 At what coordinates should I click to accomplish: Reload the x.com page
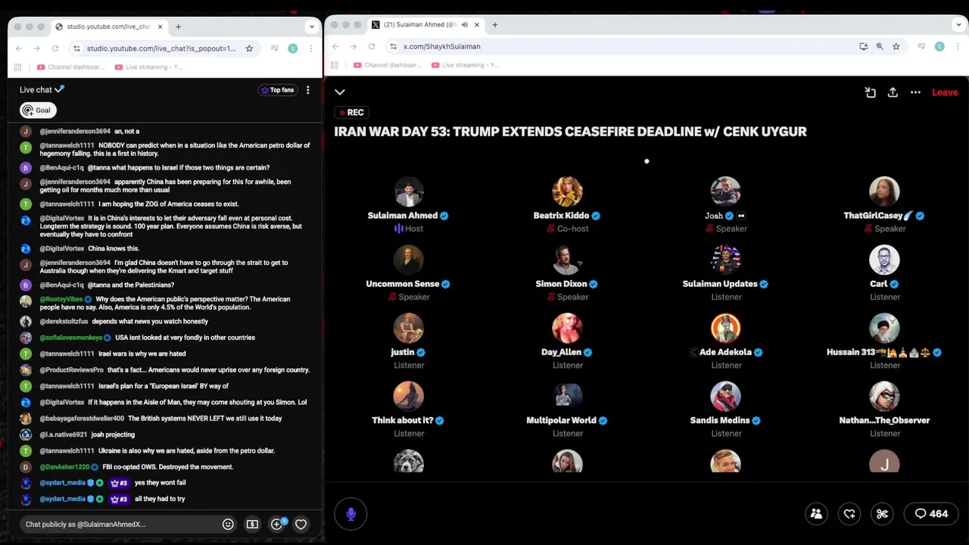(371, 46)
